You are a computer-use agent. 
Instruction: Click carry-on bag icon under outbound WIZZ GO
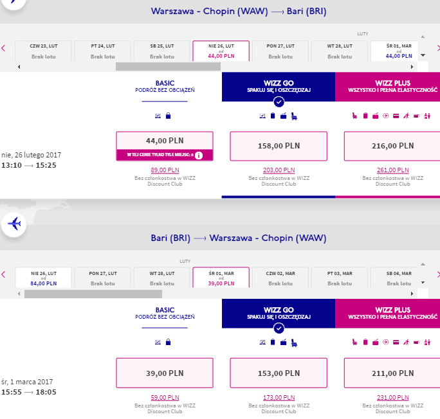click(273, 116)
